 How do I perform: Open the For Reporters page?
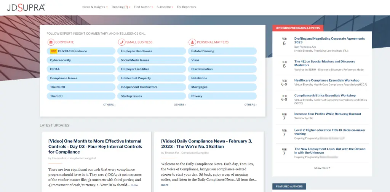click(186, 7)
